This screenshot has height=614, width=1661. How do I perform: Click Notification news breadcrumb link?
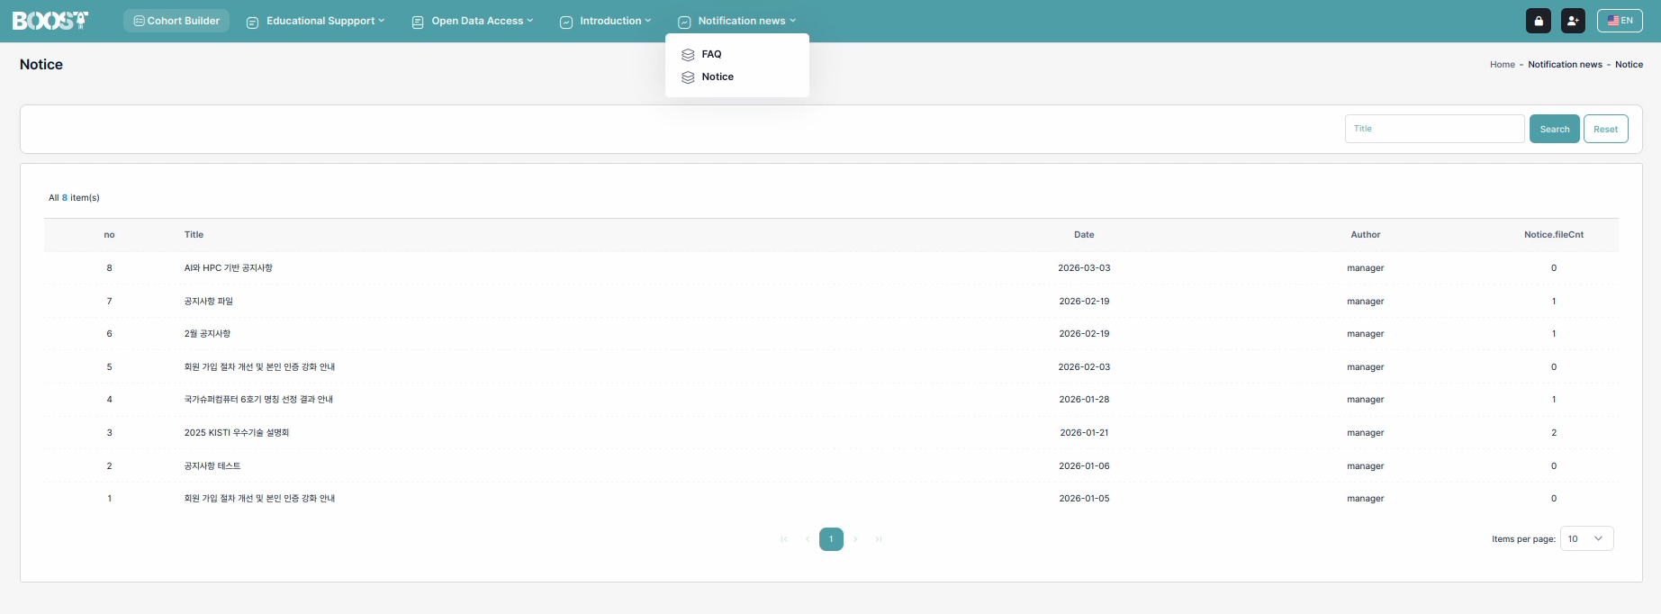click(x=1565, y=65)
